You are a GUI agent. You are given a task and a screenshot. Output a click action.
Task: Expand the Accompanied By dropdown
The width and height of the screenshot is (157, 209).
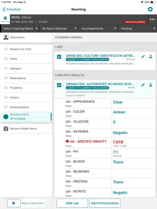[x=98, y=29]
